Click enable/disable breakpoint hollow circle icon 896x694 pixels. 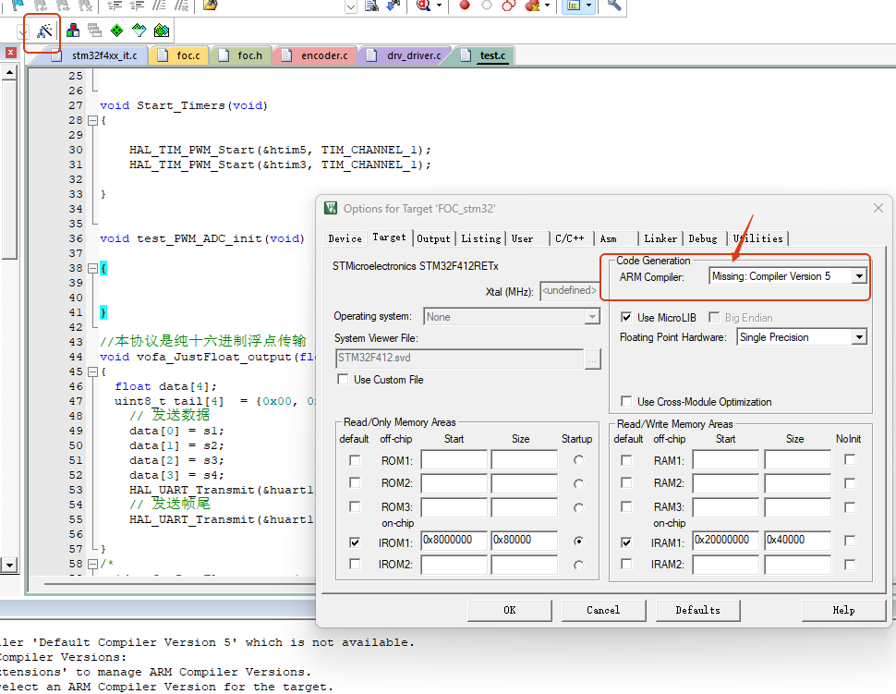click(486, 6)
